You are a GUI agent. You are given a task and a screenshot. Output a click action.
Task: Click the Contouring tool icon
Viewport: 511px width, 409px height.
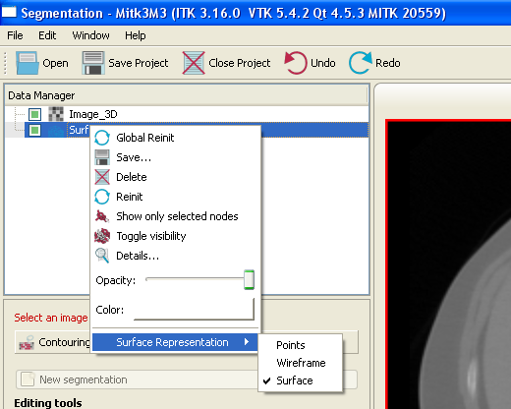click(27, 342)
